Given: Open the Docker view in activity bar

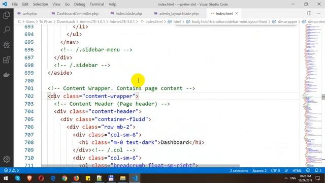Looking at the screenshot, I should click(7, 75).
